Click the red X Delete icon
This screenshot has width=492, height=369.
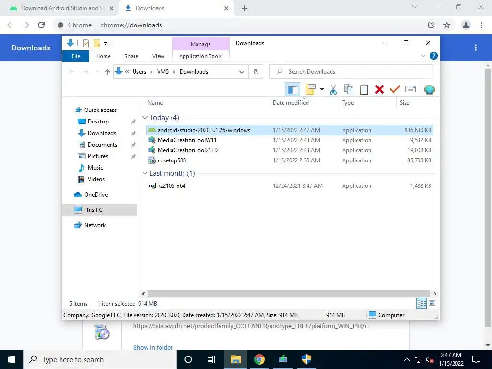pyautogui.click(x=380, y=89)
